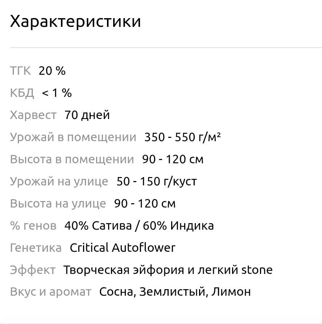Click the < 1 % CBD value
322x324 pixels.
57,93
